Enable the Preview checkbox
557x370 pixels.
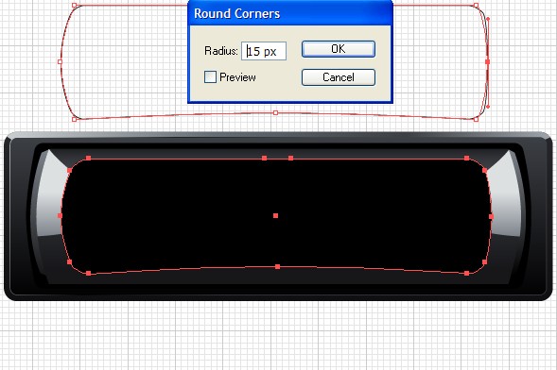210,76
